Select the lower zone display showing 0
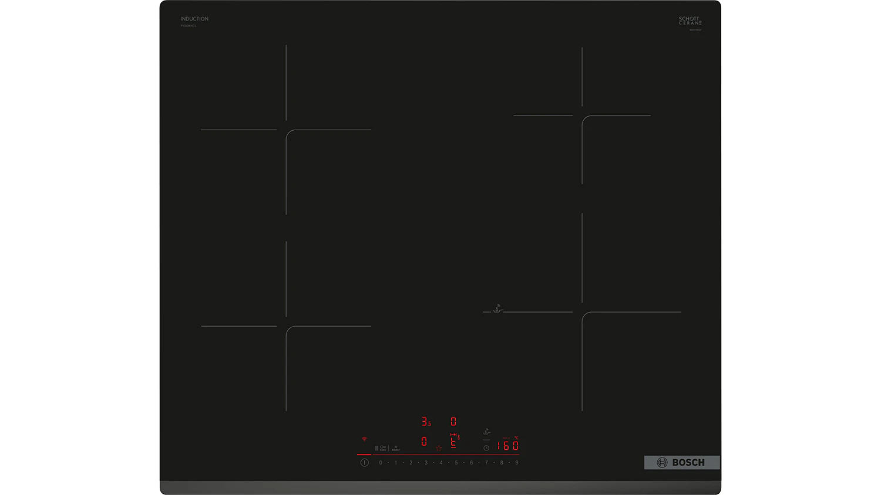Viewport: 881px width, 495px height. coord(424,442)
